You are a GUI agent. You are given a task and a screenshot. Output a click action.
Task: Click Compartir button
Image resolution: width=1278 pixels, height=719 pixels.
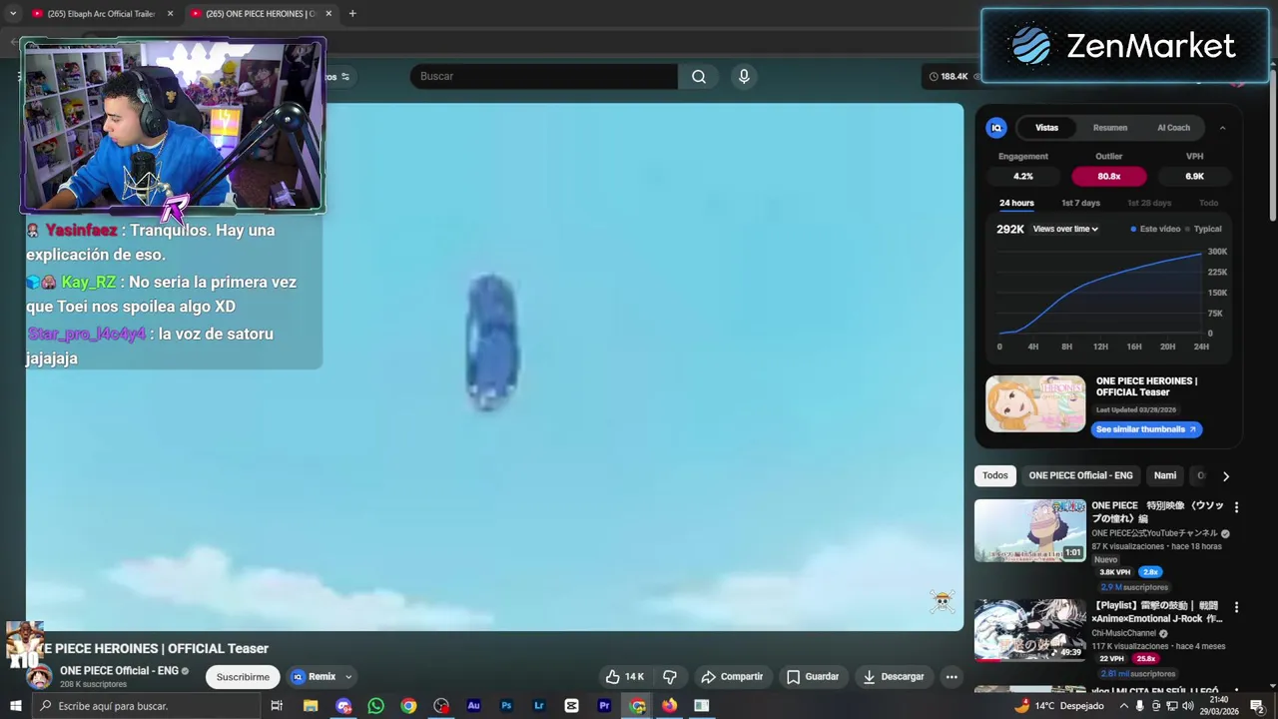coord(732,677)
